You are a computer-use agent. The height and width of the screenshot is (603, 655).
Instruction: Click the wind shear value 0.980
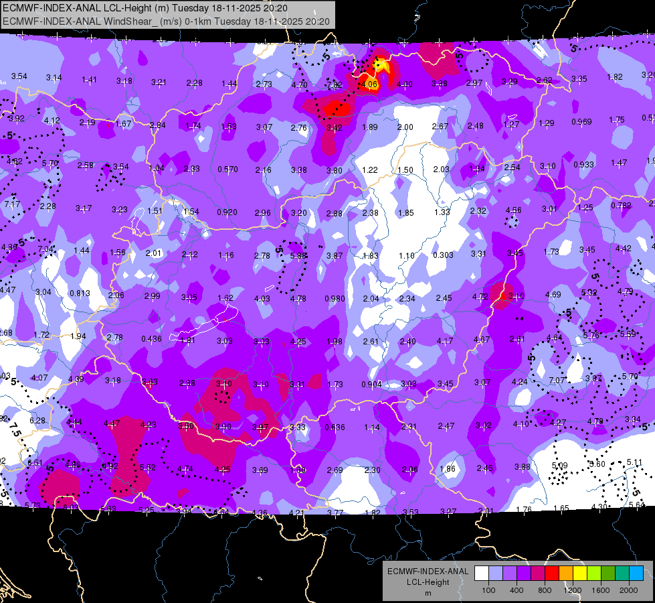click(x=335, y=298)
